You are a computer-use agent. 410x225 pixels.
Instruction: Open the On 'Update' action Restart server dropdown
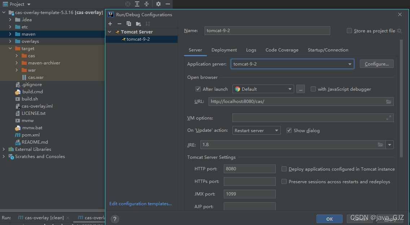point(257,130)
